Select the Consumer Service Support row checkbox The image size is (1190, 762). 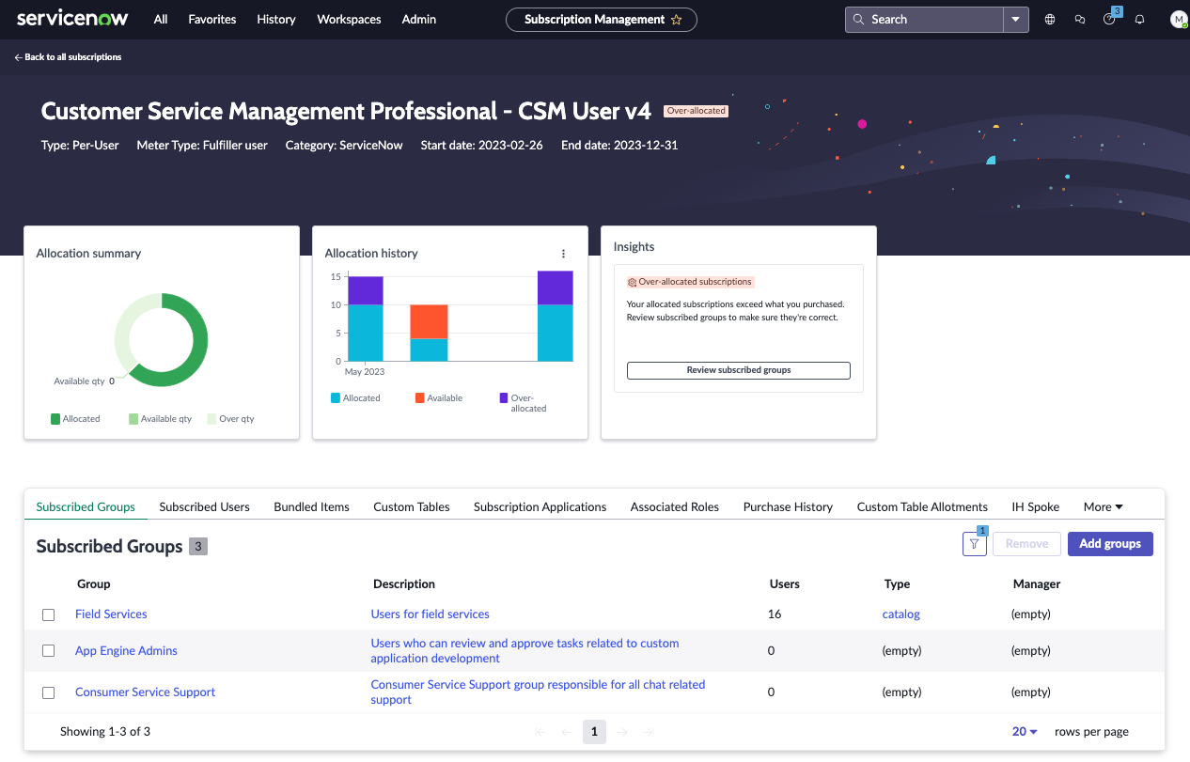point(49,692)
